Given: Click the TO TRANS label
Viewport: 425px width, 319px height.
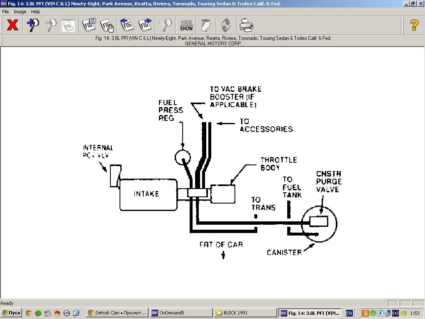Looking at the screenshot, I should click(x=263, y=204).
